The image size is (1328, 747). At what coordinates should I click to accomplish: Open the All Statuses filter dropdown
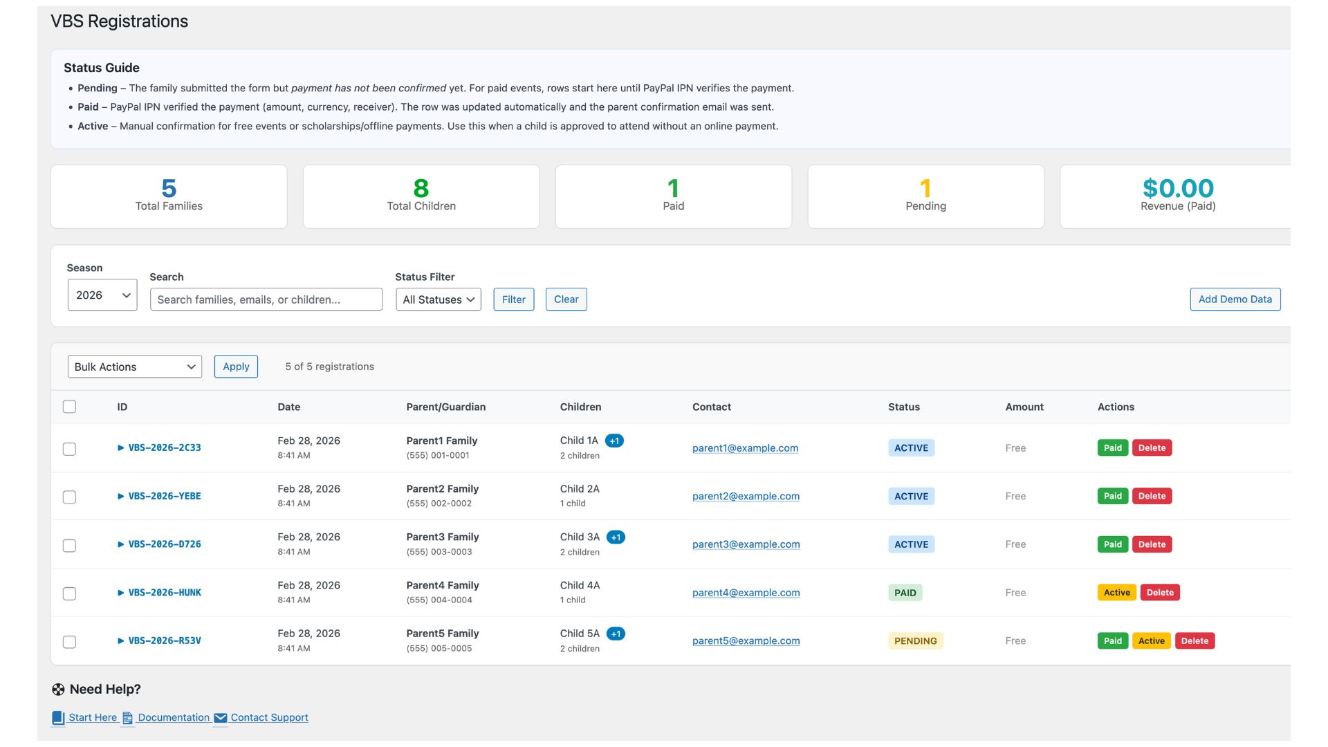[x=439, y=299]
